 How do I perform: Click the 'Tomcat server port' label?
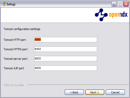click(x=15, y=59)
